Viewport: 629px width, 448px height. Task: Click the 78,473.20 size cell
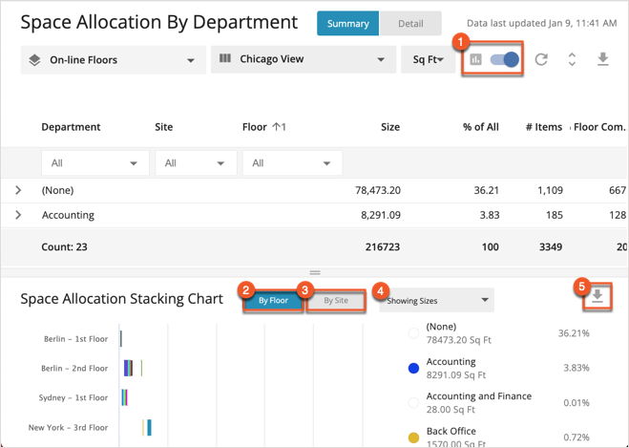pyautogui.click(x=378, y=190)
